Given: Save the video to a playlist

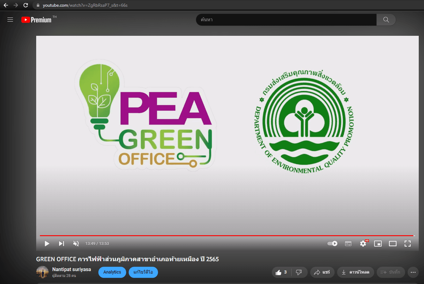Looking at the screenshot, I should click(391, 272).
